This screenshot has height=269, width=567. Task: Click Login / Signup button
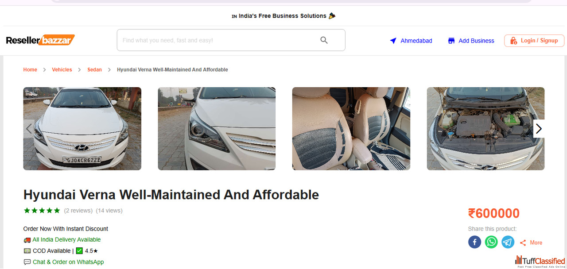[x=534, y=41]
